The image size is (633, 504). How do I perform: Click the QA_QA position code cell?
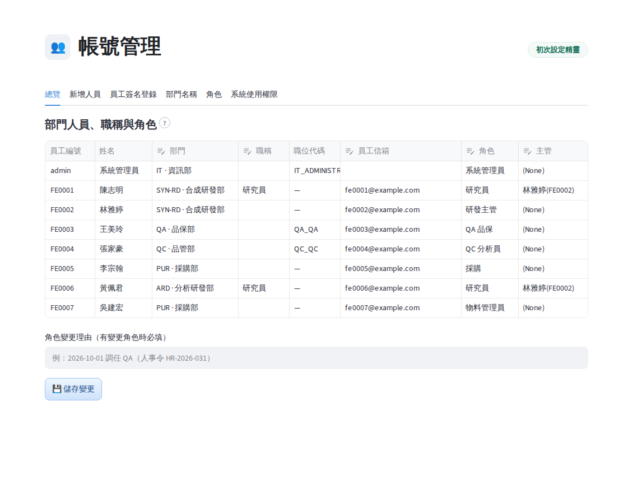[315, 230]
